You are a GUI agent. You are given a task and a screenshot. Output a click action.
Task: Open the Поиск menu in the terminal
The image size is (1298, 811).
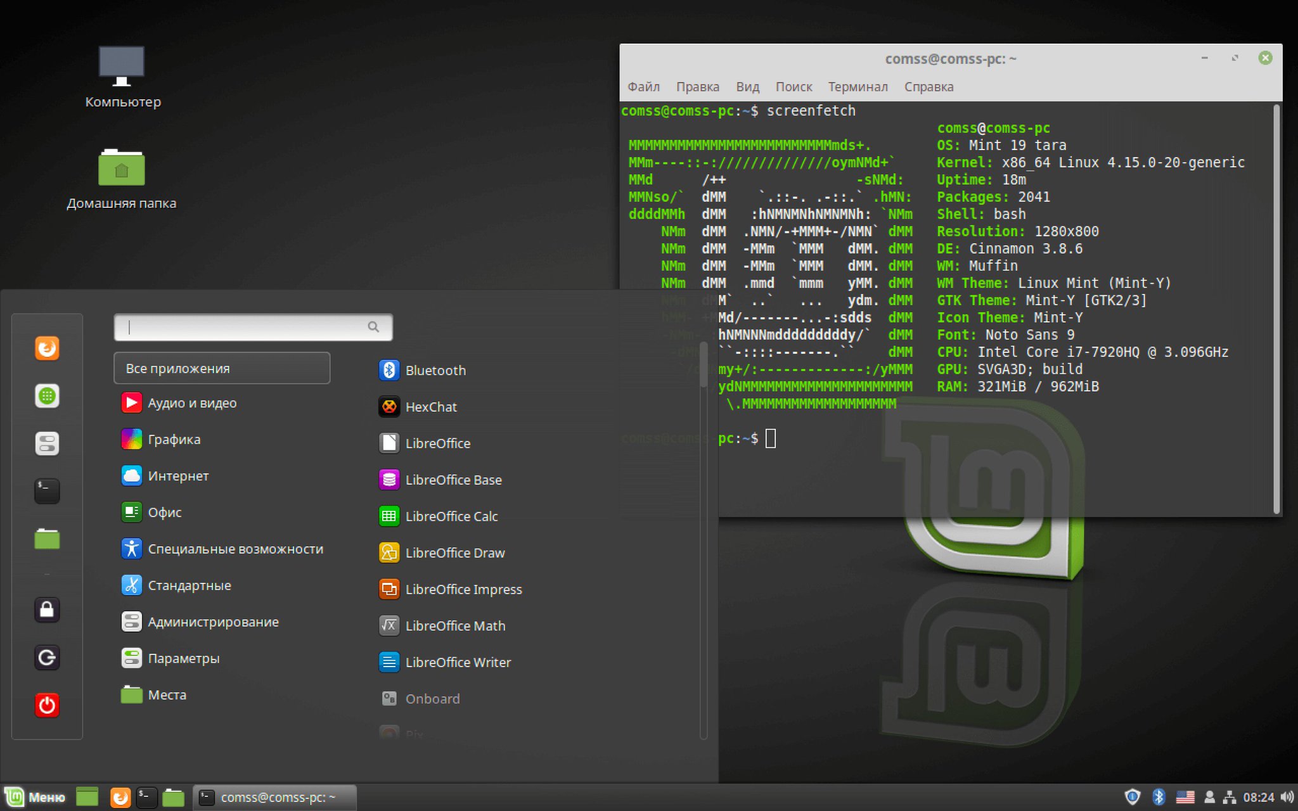pyautogui.click(x=794, y=87)
